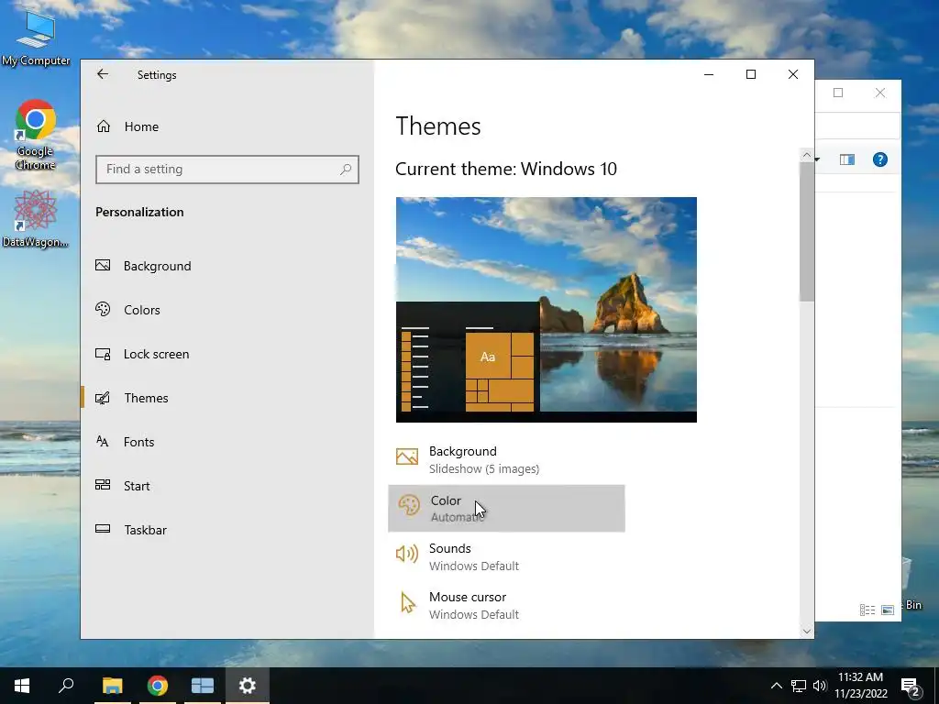This screenshot has height=704, width=939.
Task: Click the Find a setting search box
Action: pos(227,170)
